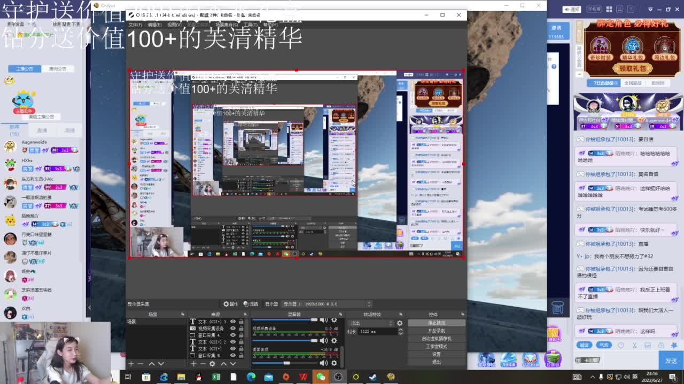
Task: Click the gear icon in the sources toolbar
Action: [x=212, y=363]
